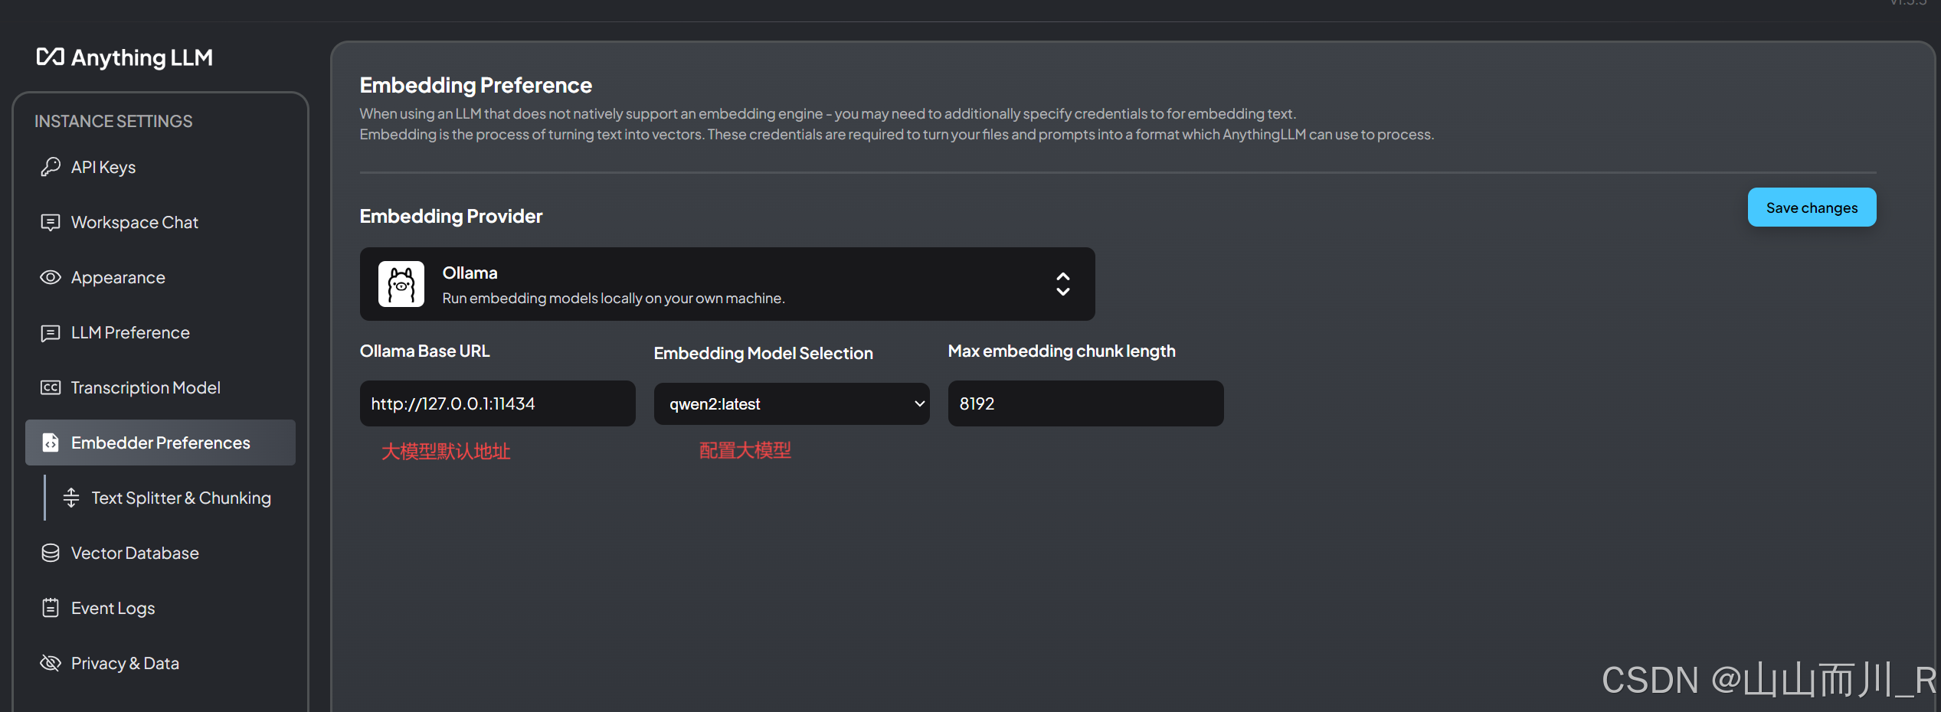Click the Privacy & Data crossed-eye icon
This screenshot has width=1941, height=712.
point(51,663)
